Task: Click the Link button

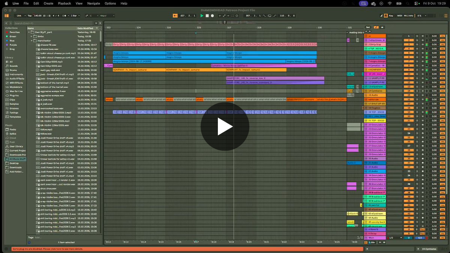Action: (x=19, y=16)
